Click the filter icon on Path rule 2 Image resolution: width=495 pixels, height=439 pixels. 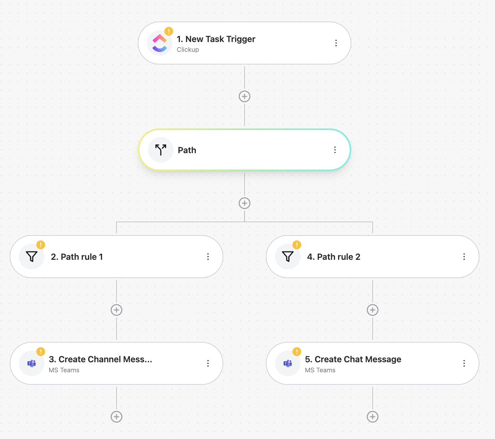(x=287, y=257)
